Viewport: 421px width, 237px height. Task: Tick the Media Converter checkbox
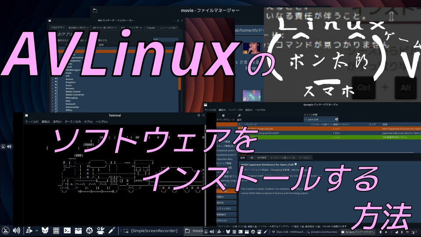pyautogui.click(x=57, y=95)
